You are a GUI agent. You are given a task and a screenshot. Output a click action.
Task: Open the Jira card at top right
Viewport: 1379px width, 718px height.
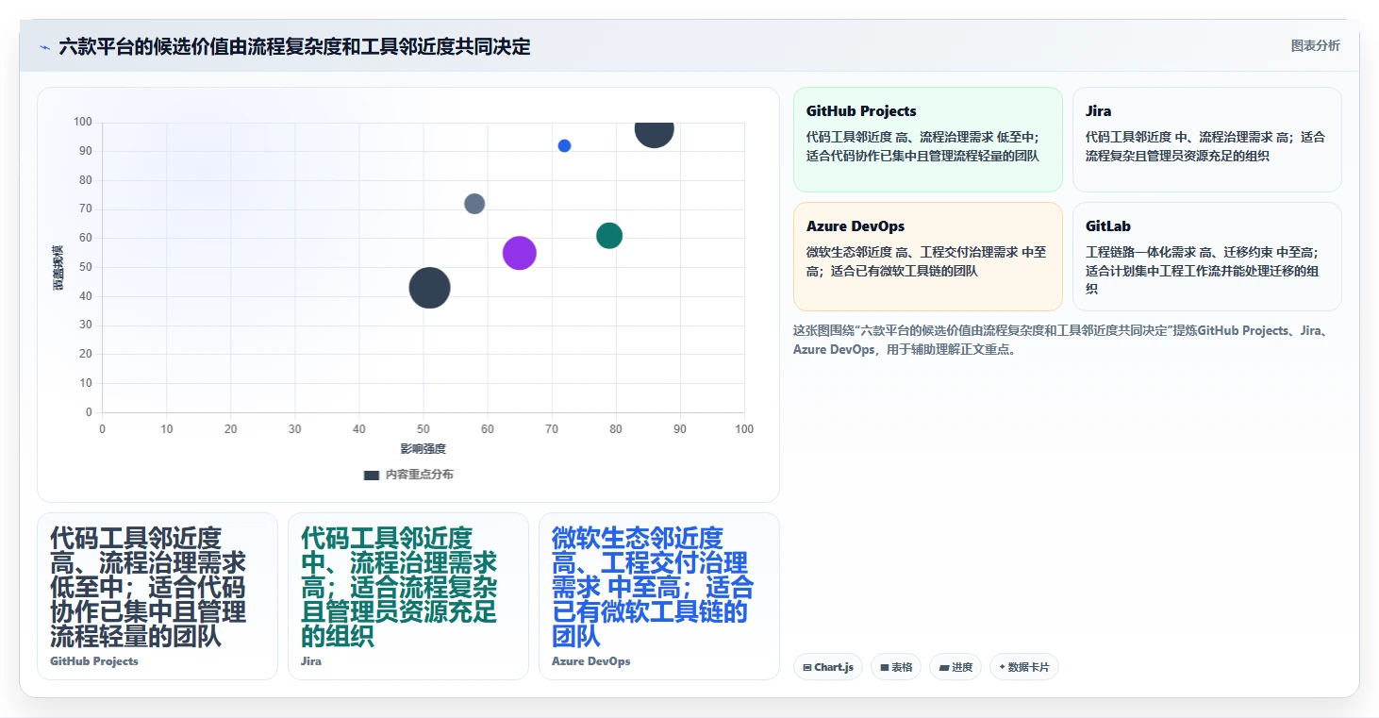pos(1206,140)
